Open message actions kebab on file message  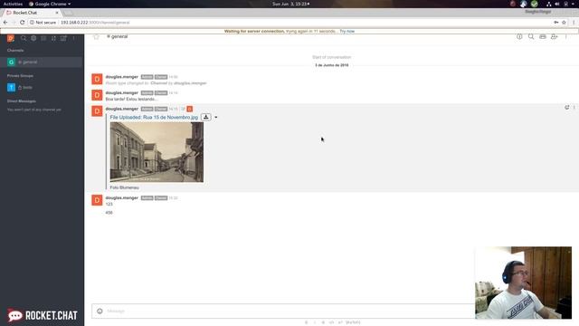coord(574,107)
